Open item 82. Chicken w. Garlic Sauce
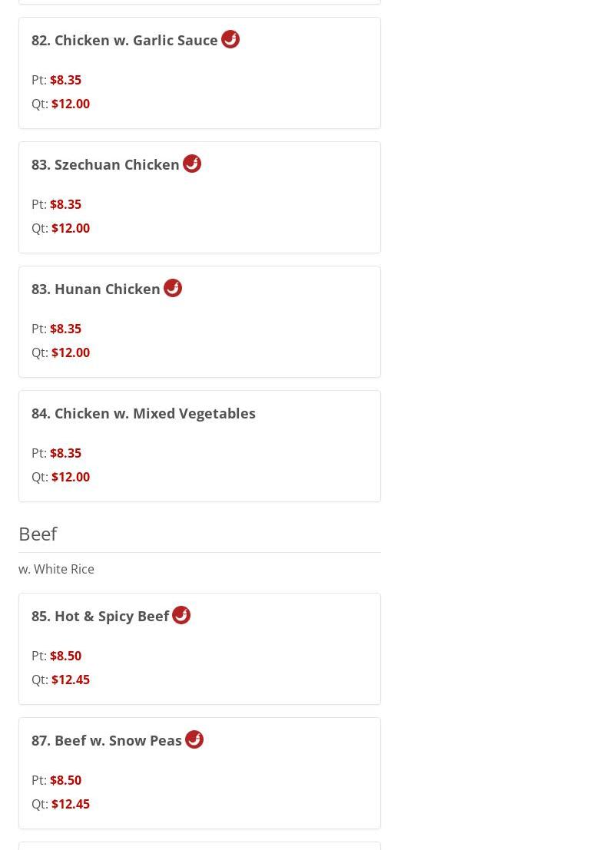Image resolution: width=603 pixels, height=850 pixels. click(124, 40)
